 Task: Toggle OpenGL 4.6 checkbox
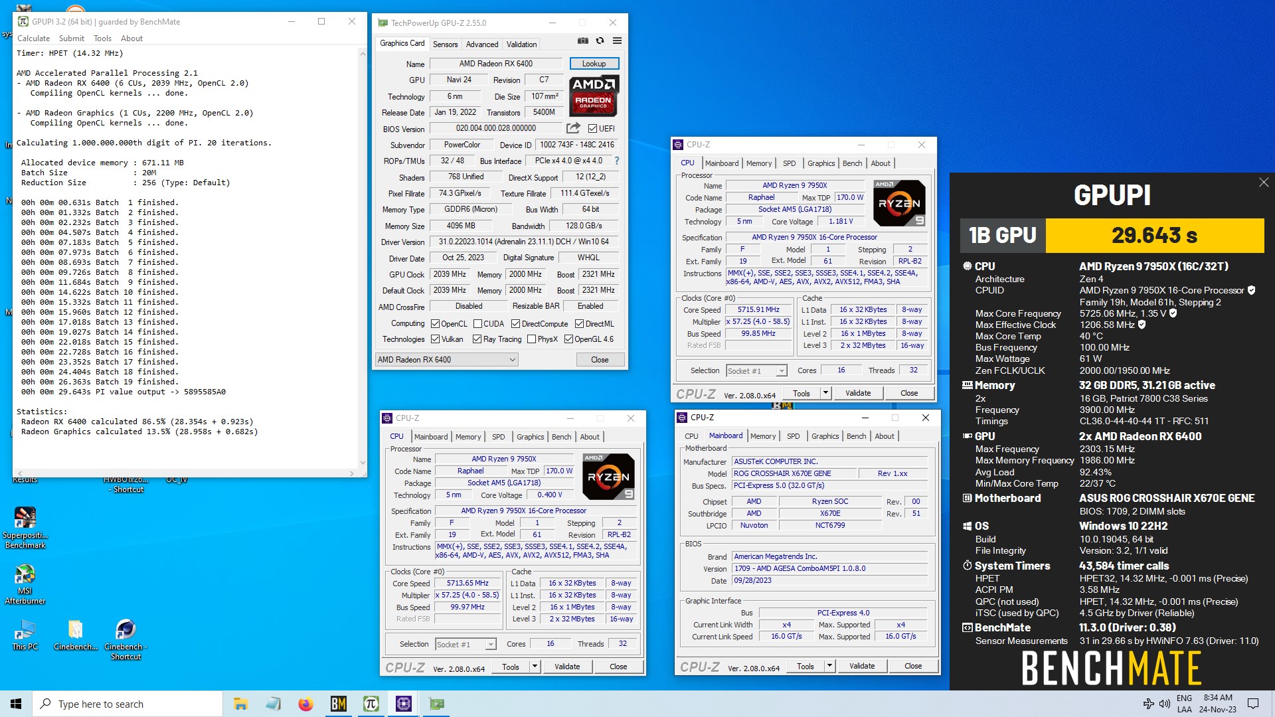click(568, 339)
